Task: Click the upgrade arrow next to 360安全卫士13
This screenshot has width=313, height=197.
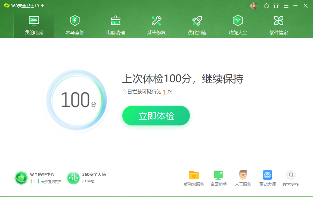Action: [x=42, y=6]
